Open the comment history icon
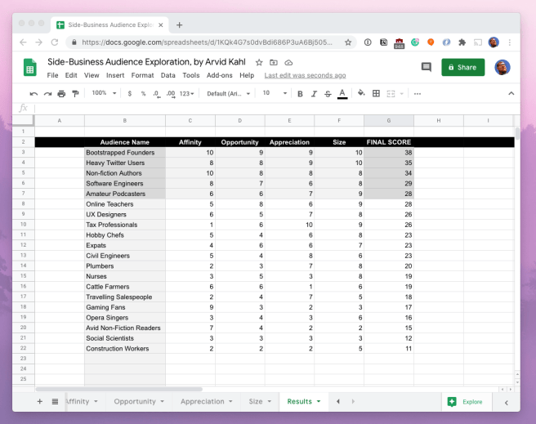The width and height of the screenshot is (536, 424). coord(426,67)
